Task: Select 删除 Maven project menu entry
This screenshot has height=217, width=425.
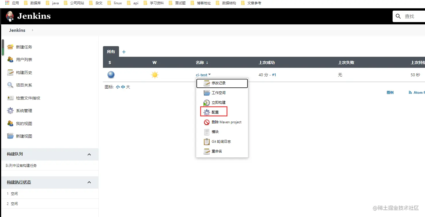Action: 222,122
